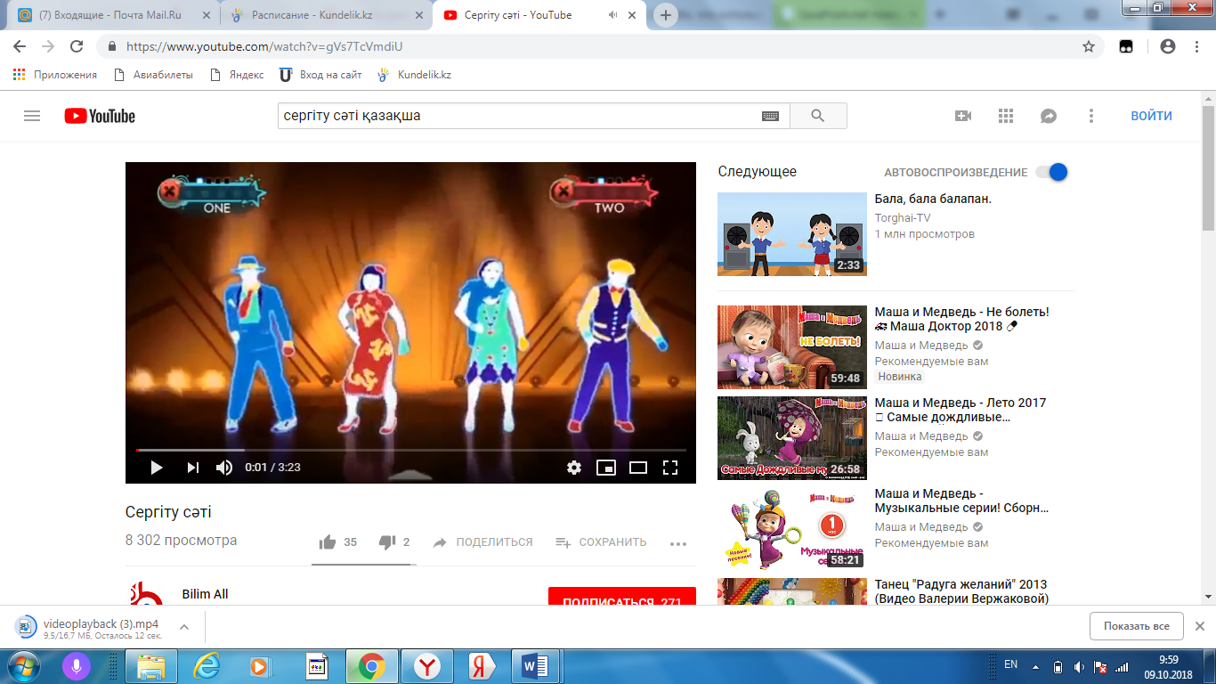Viewport: 1216px width, 684px height.
Task: Open the taskbar volume control
Action: coord(1080,667)
